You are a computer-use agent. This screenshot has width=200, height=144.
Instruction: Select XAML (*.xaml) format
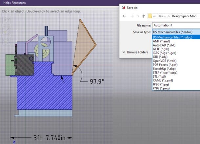click(176, 81)
